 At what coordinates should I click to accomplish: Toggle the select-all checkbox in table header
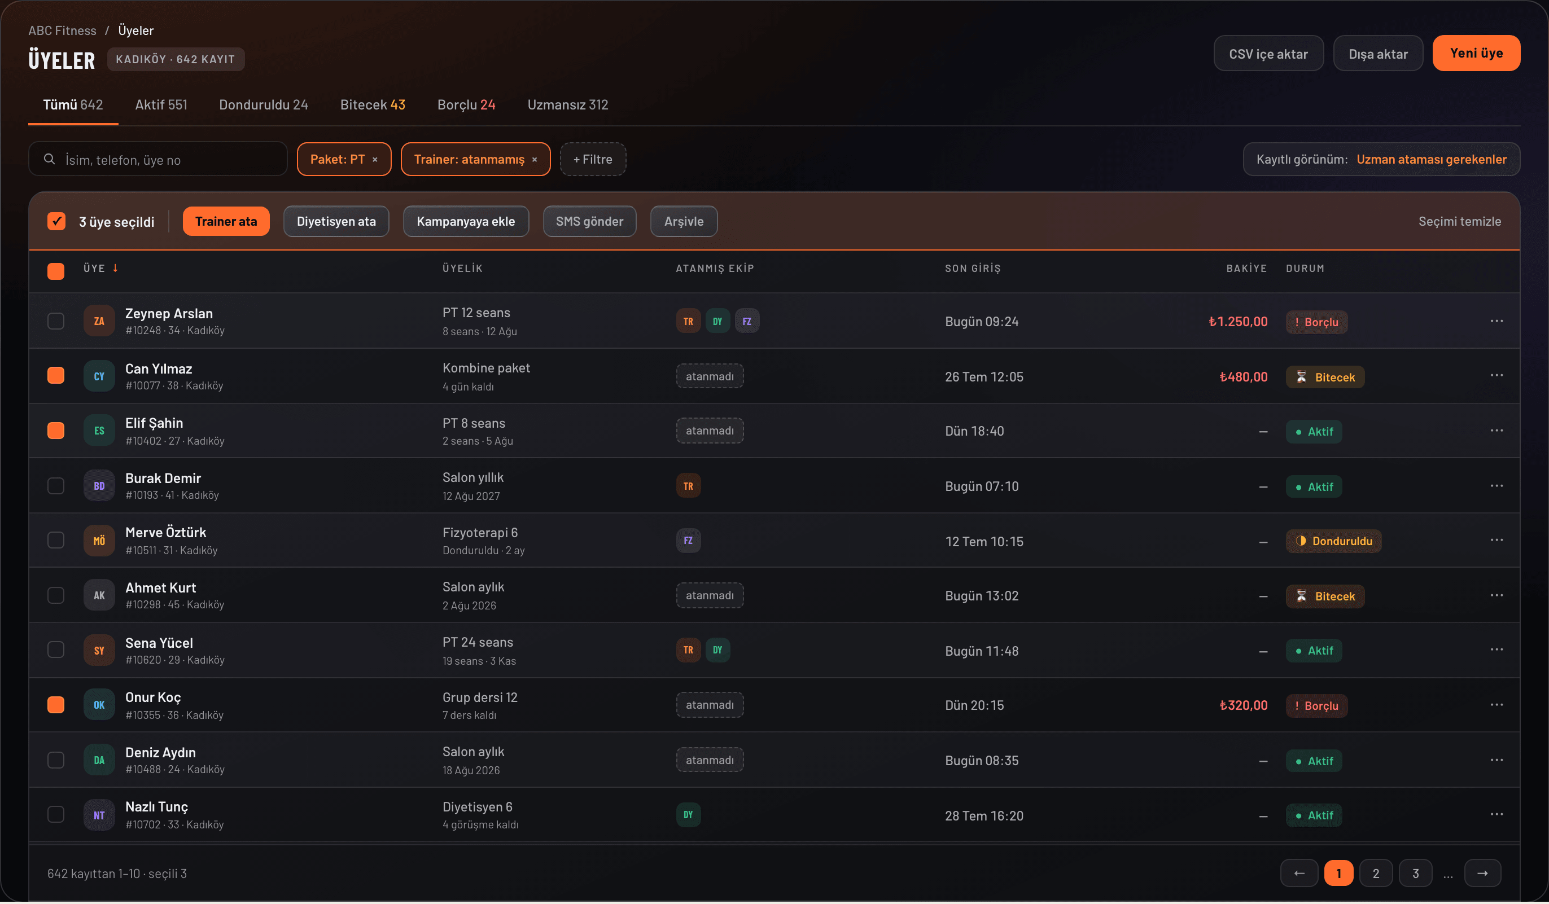(x=56, y=271)
